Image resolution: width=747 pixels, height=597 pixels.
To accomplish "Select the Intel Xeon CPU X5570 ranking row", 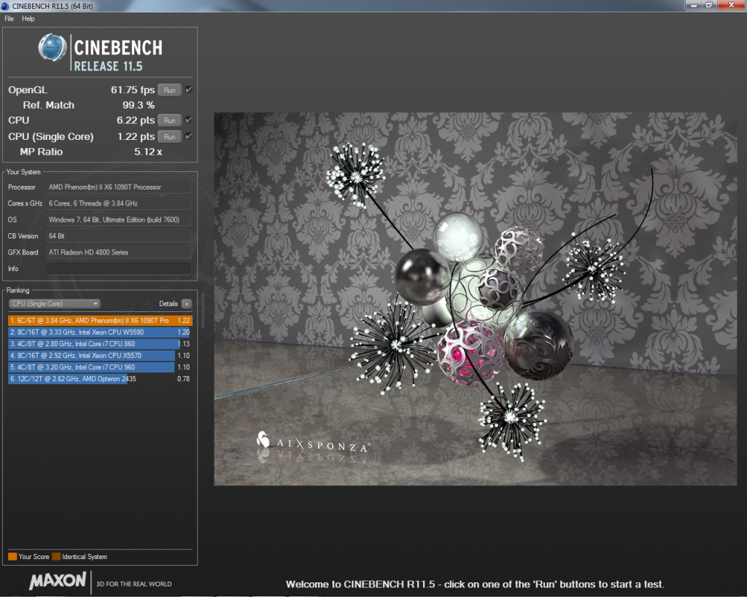I will pyautogui.click(x=100, y=356).
